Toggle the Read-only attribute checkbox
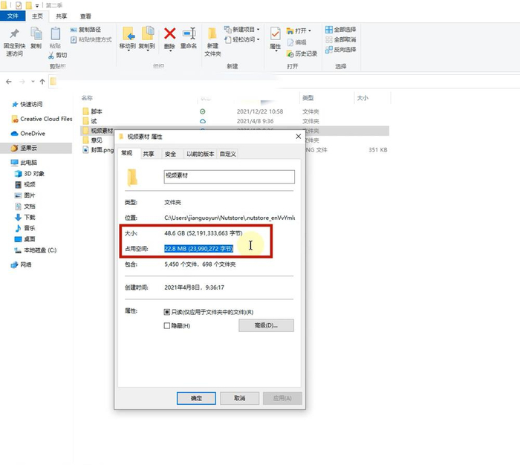 click(167, 312)
